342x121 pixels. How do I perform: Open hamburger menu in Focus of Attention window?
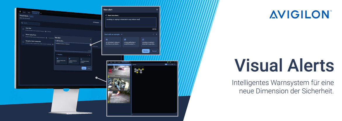(x=108, y=62)
